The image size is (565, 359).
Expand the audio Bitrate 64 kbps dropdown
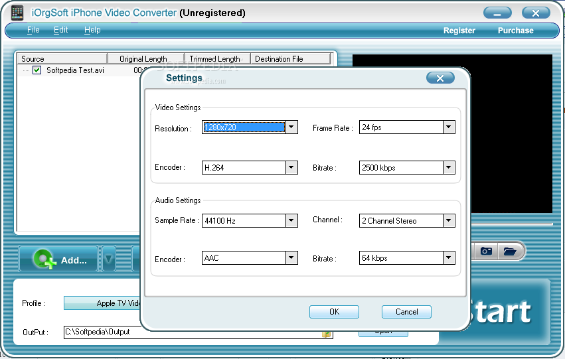(x=449, y=258)
